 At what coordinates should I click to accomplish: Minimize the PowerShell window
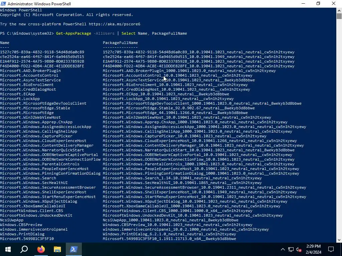303,3
